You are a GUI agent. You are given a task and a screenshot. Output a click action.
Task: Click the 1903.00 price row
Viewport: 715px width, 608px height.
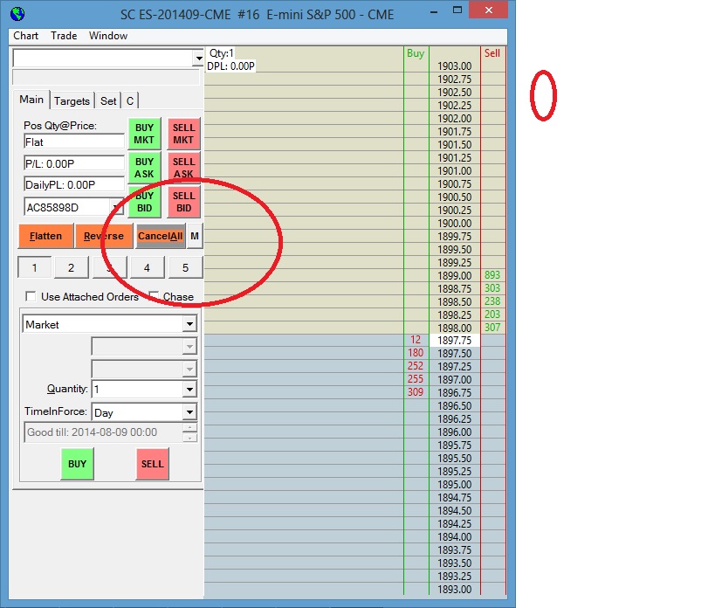[454, 66]
